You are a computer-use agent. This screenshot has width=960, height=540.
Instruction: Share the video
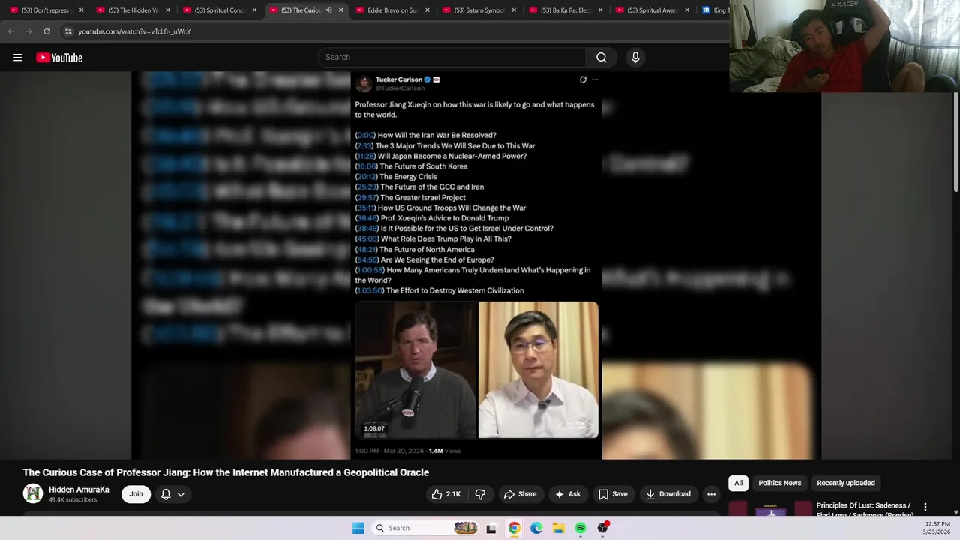[520, 494]
